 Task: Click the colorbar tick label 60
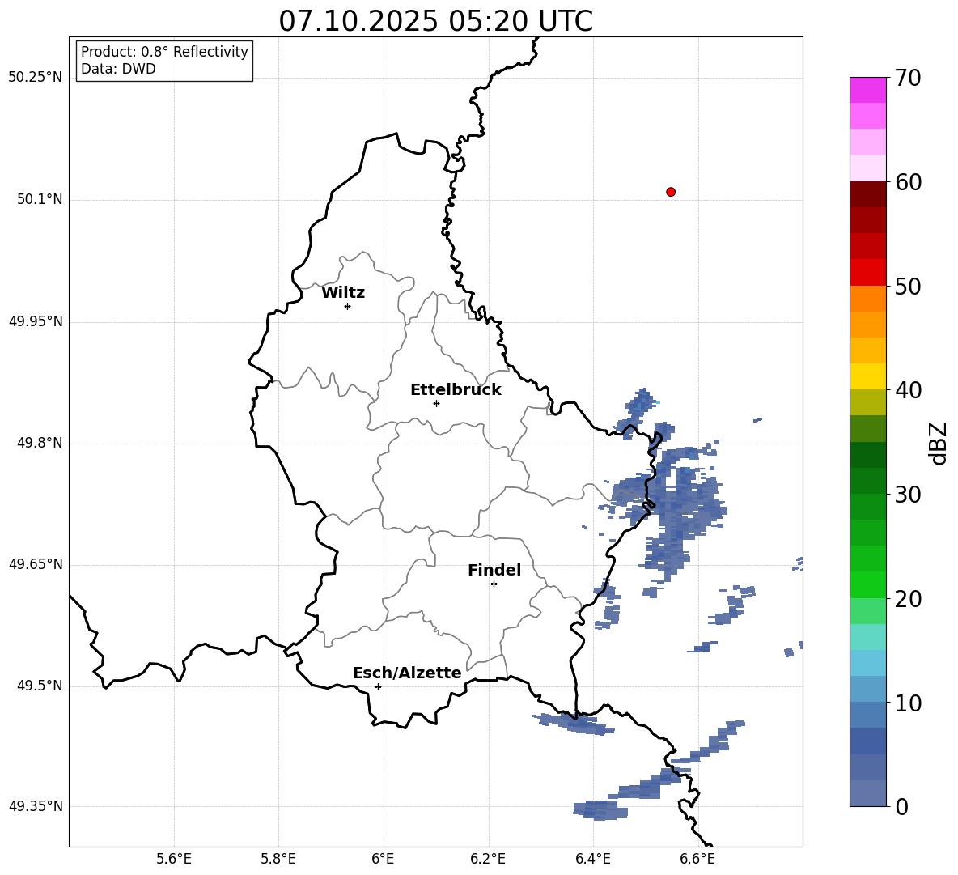tap(908, 182)
